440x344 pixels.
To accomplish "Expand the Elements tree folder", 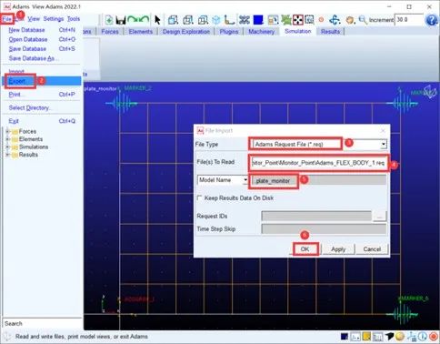I will pyautogui.click(x=7, y=139).
